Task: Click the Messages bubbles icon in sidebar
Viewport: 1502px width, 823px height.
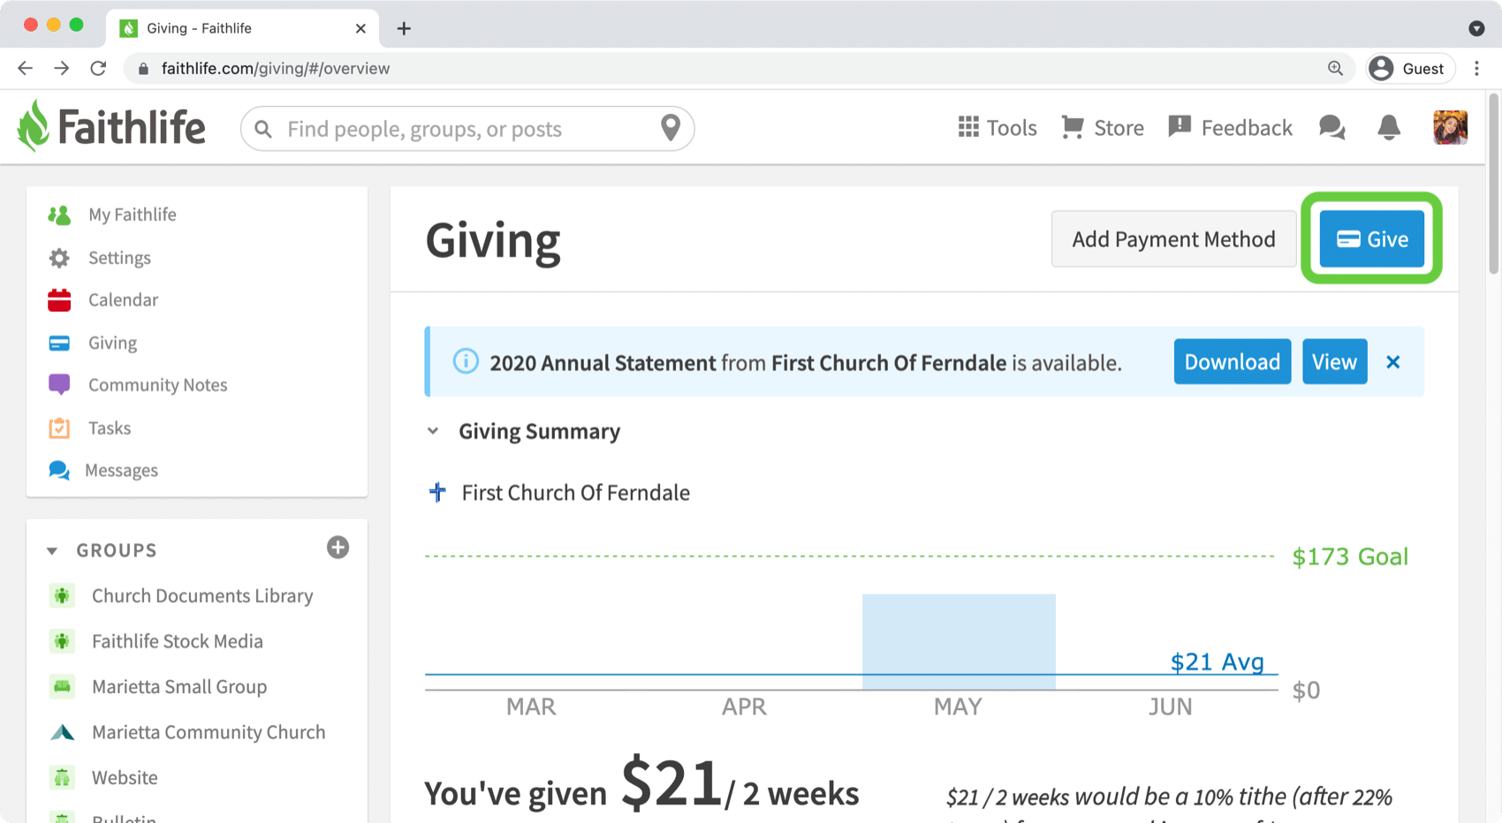Action: 59,471
